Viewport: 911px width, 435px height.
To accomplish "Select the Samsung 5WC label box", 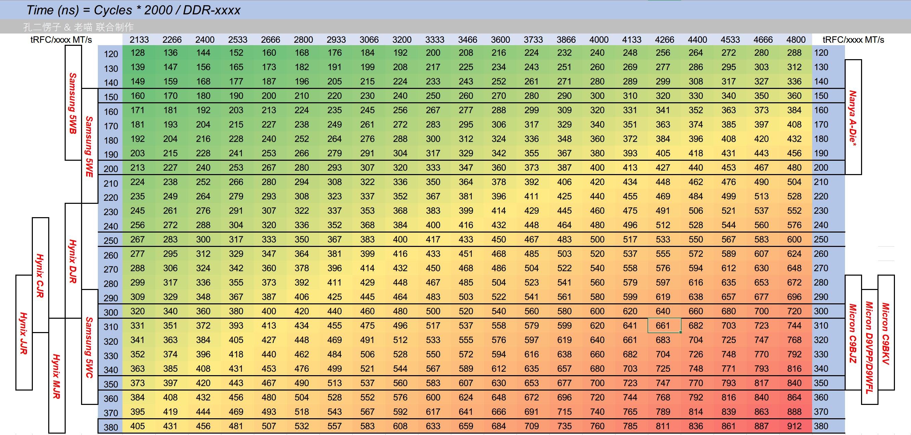I will click(90, 347).
